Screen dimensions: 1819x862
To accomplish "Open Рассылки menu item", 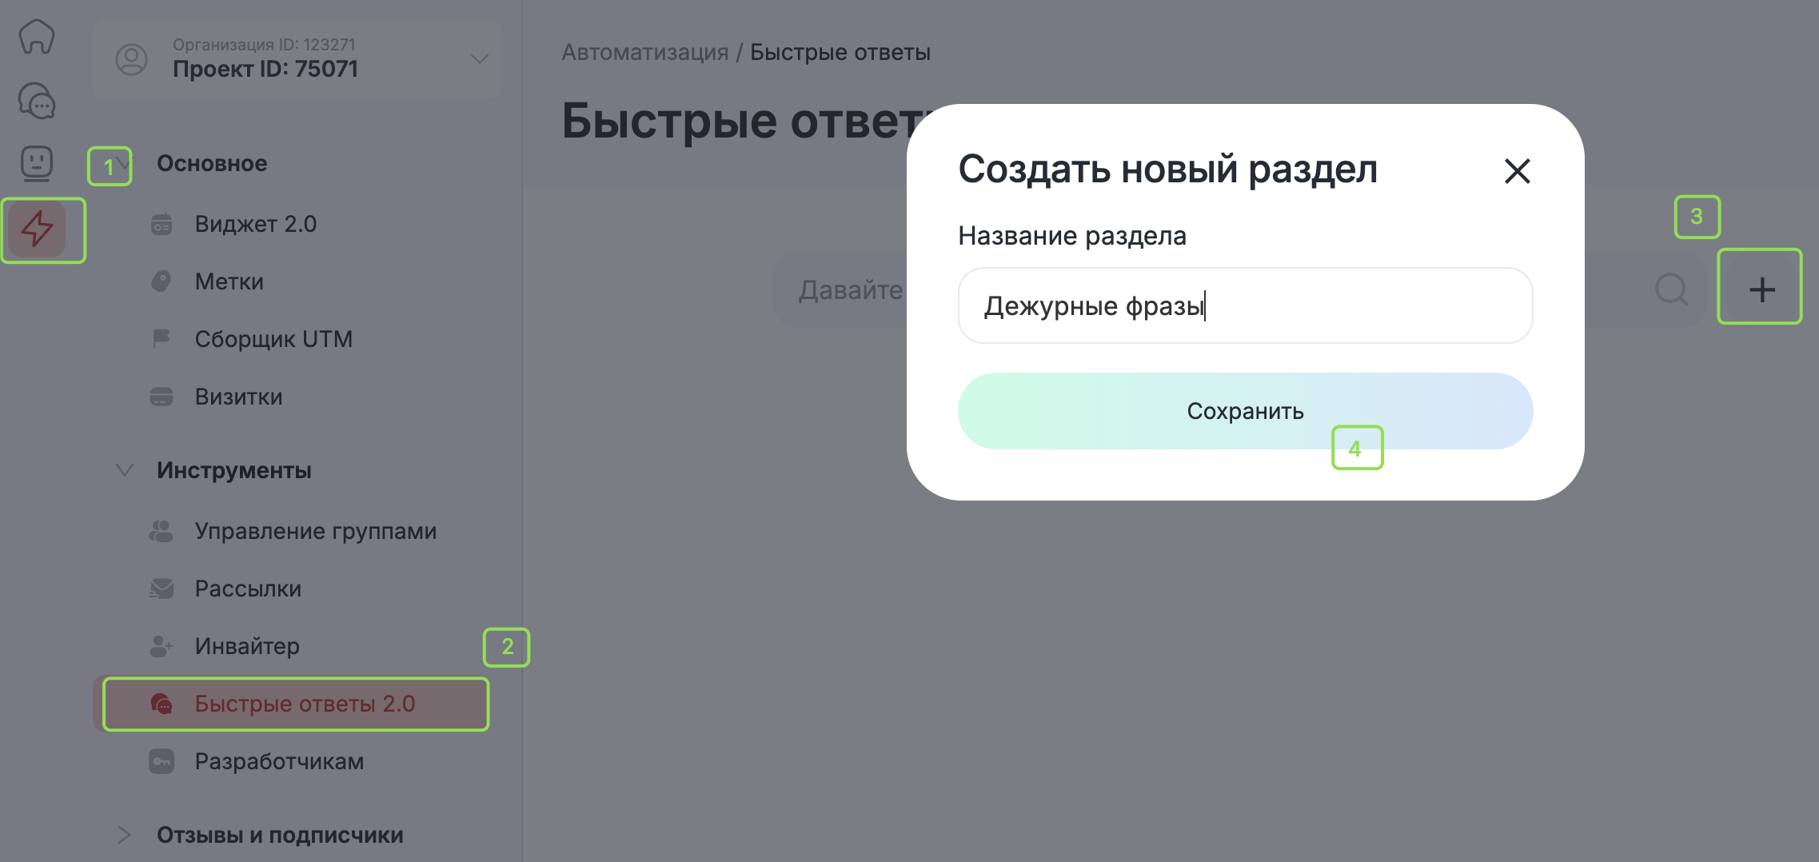I will (x=248, y=589).
